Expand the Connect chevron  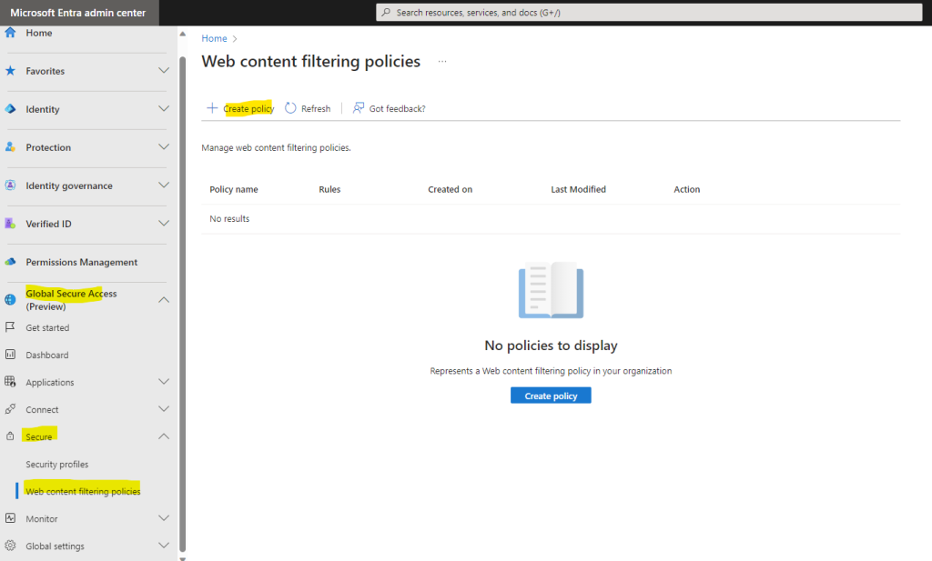[164, 409]
